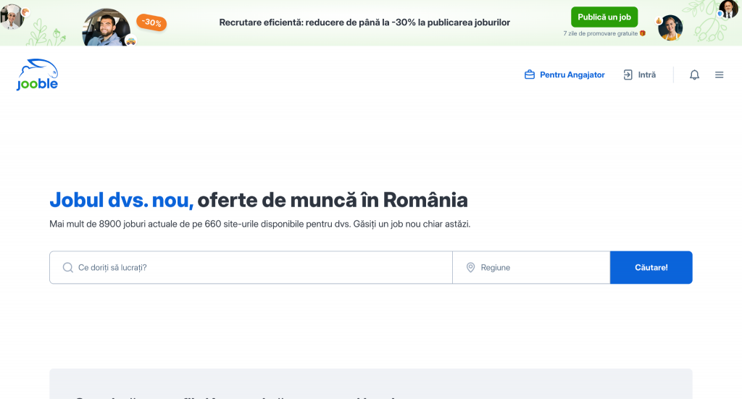Click the Publică un job button
The image size is (742, 399).
click(x=604, y=17)
